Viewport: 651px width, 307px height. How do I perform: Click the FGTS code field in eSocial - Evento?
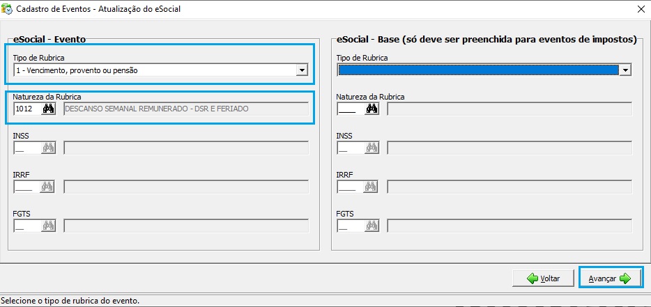pos(27,226)
